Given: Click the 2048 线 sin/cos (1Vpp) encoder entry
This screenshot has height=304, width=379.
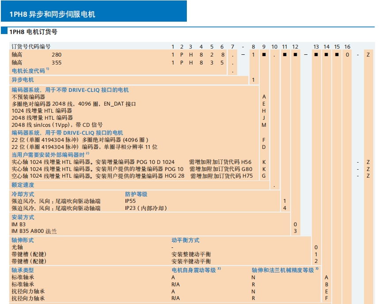Looking at the screenshot, I should [57, 125].
